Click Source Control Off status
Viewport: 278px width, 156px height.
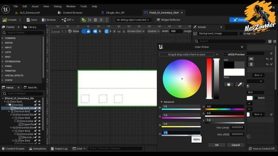point(261,149)
